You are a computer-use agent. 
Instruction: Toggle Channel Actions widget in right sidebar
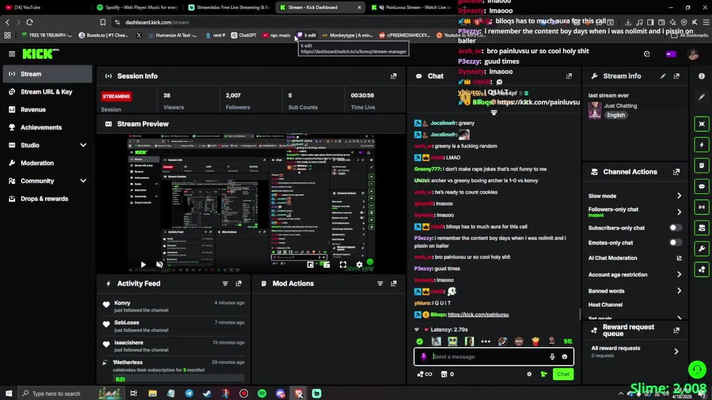pos(702,228)
